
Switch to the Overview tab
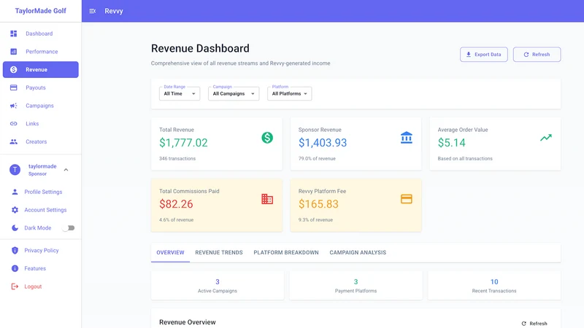[x=170, y=252]
